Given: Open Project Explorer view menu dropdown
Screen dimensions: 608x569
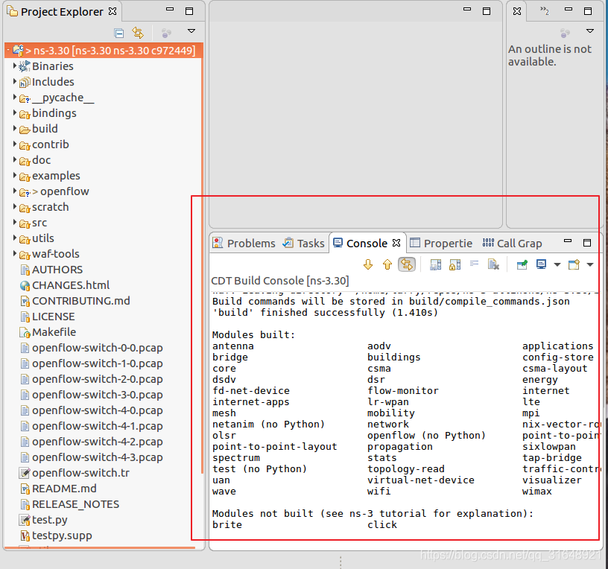Looking at the screenshot, I should tap(191, 31).
